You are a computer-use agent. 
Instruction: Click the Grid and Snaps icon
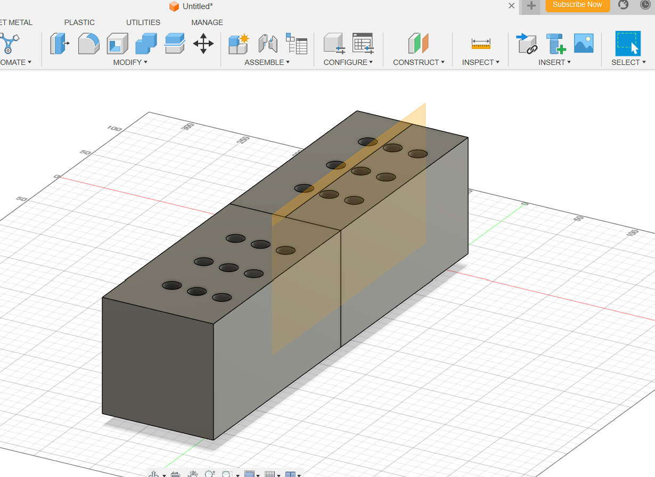coord(270,474)
